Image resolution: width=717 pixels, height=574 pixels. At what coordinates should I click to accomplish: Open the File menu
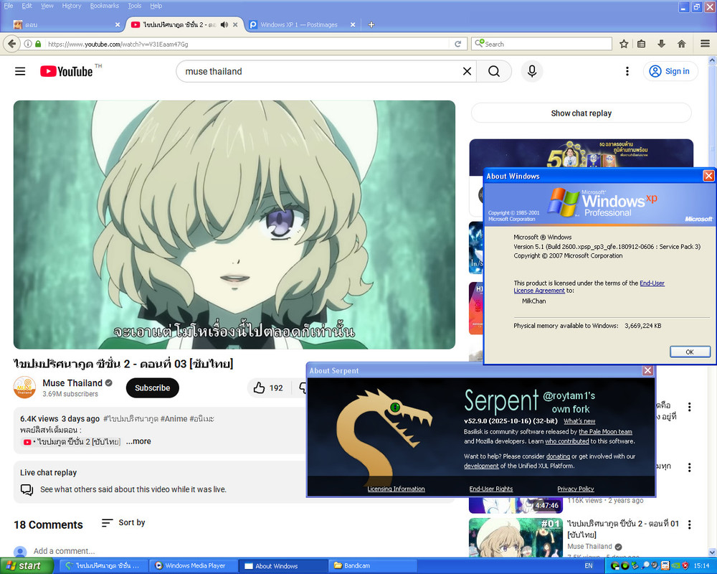coord(8,6)
